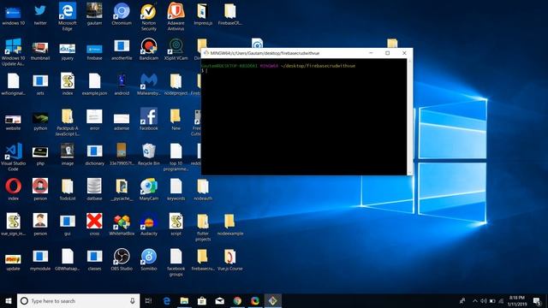This screenshot has height=308, width=548.
Task: Select the twitter desktop shortcut
Action: [x=40, y=14]
